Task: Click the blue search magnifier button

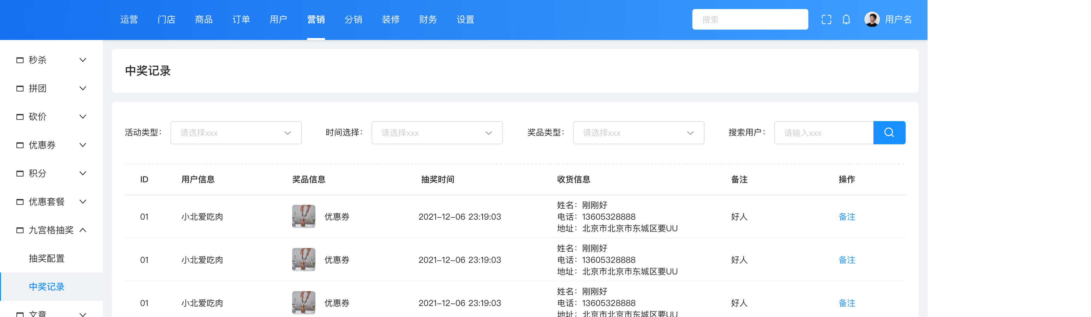Action: [889, 133]
